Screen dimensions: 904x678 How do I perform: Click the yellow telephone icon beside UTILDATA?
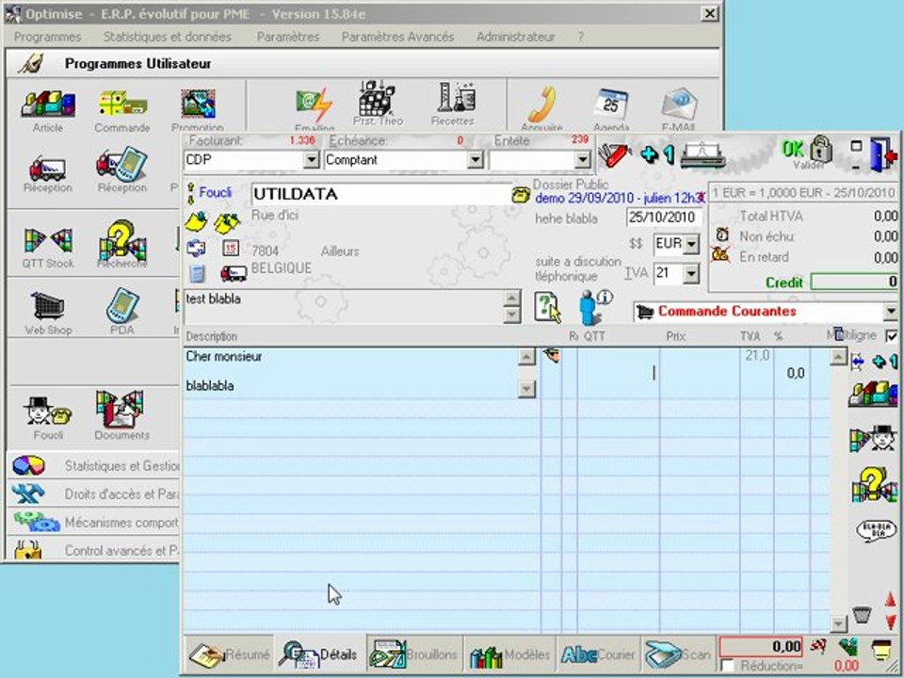(520, 194)
